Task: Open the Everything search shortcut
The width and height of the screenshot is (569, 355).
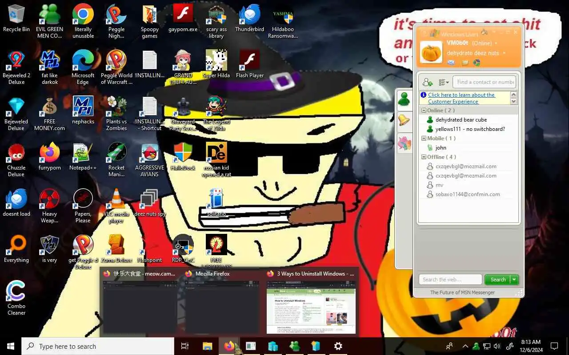Action: pyautogui.click(x=16, y=249)
